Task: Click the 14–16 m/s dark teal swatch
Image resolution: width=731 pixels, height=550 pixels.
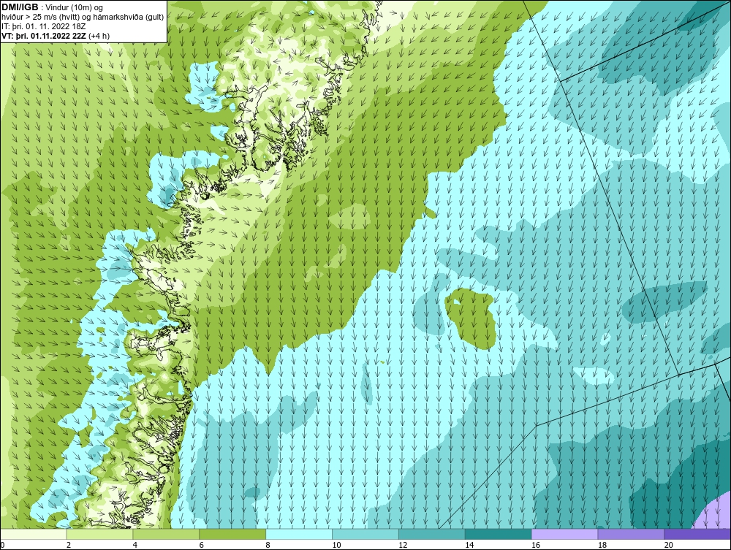Action: point(499,534)
